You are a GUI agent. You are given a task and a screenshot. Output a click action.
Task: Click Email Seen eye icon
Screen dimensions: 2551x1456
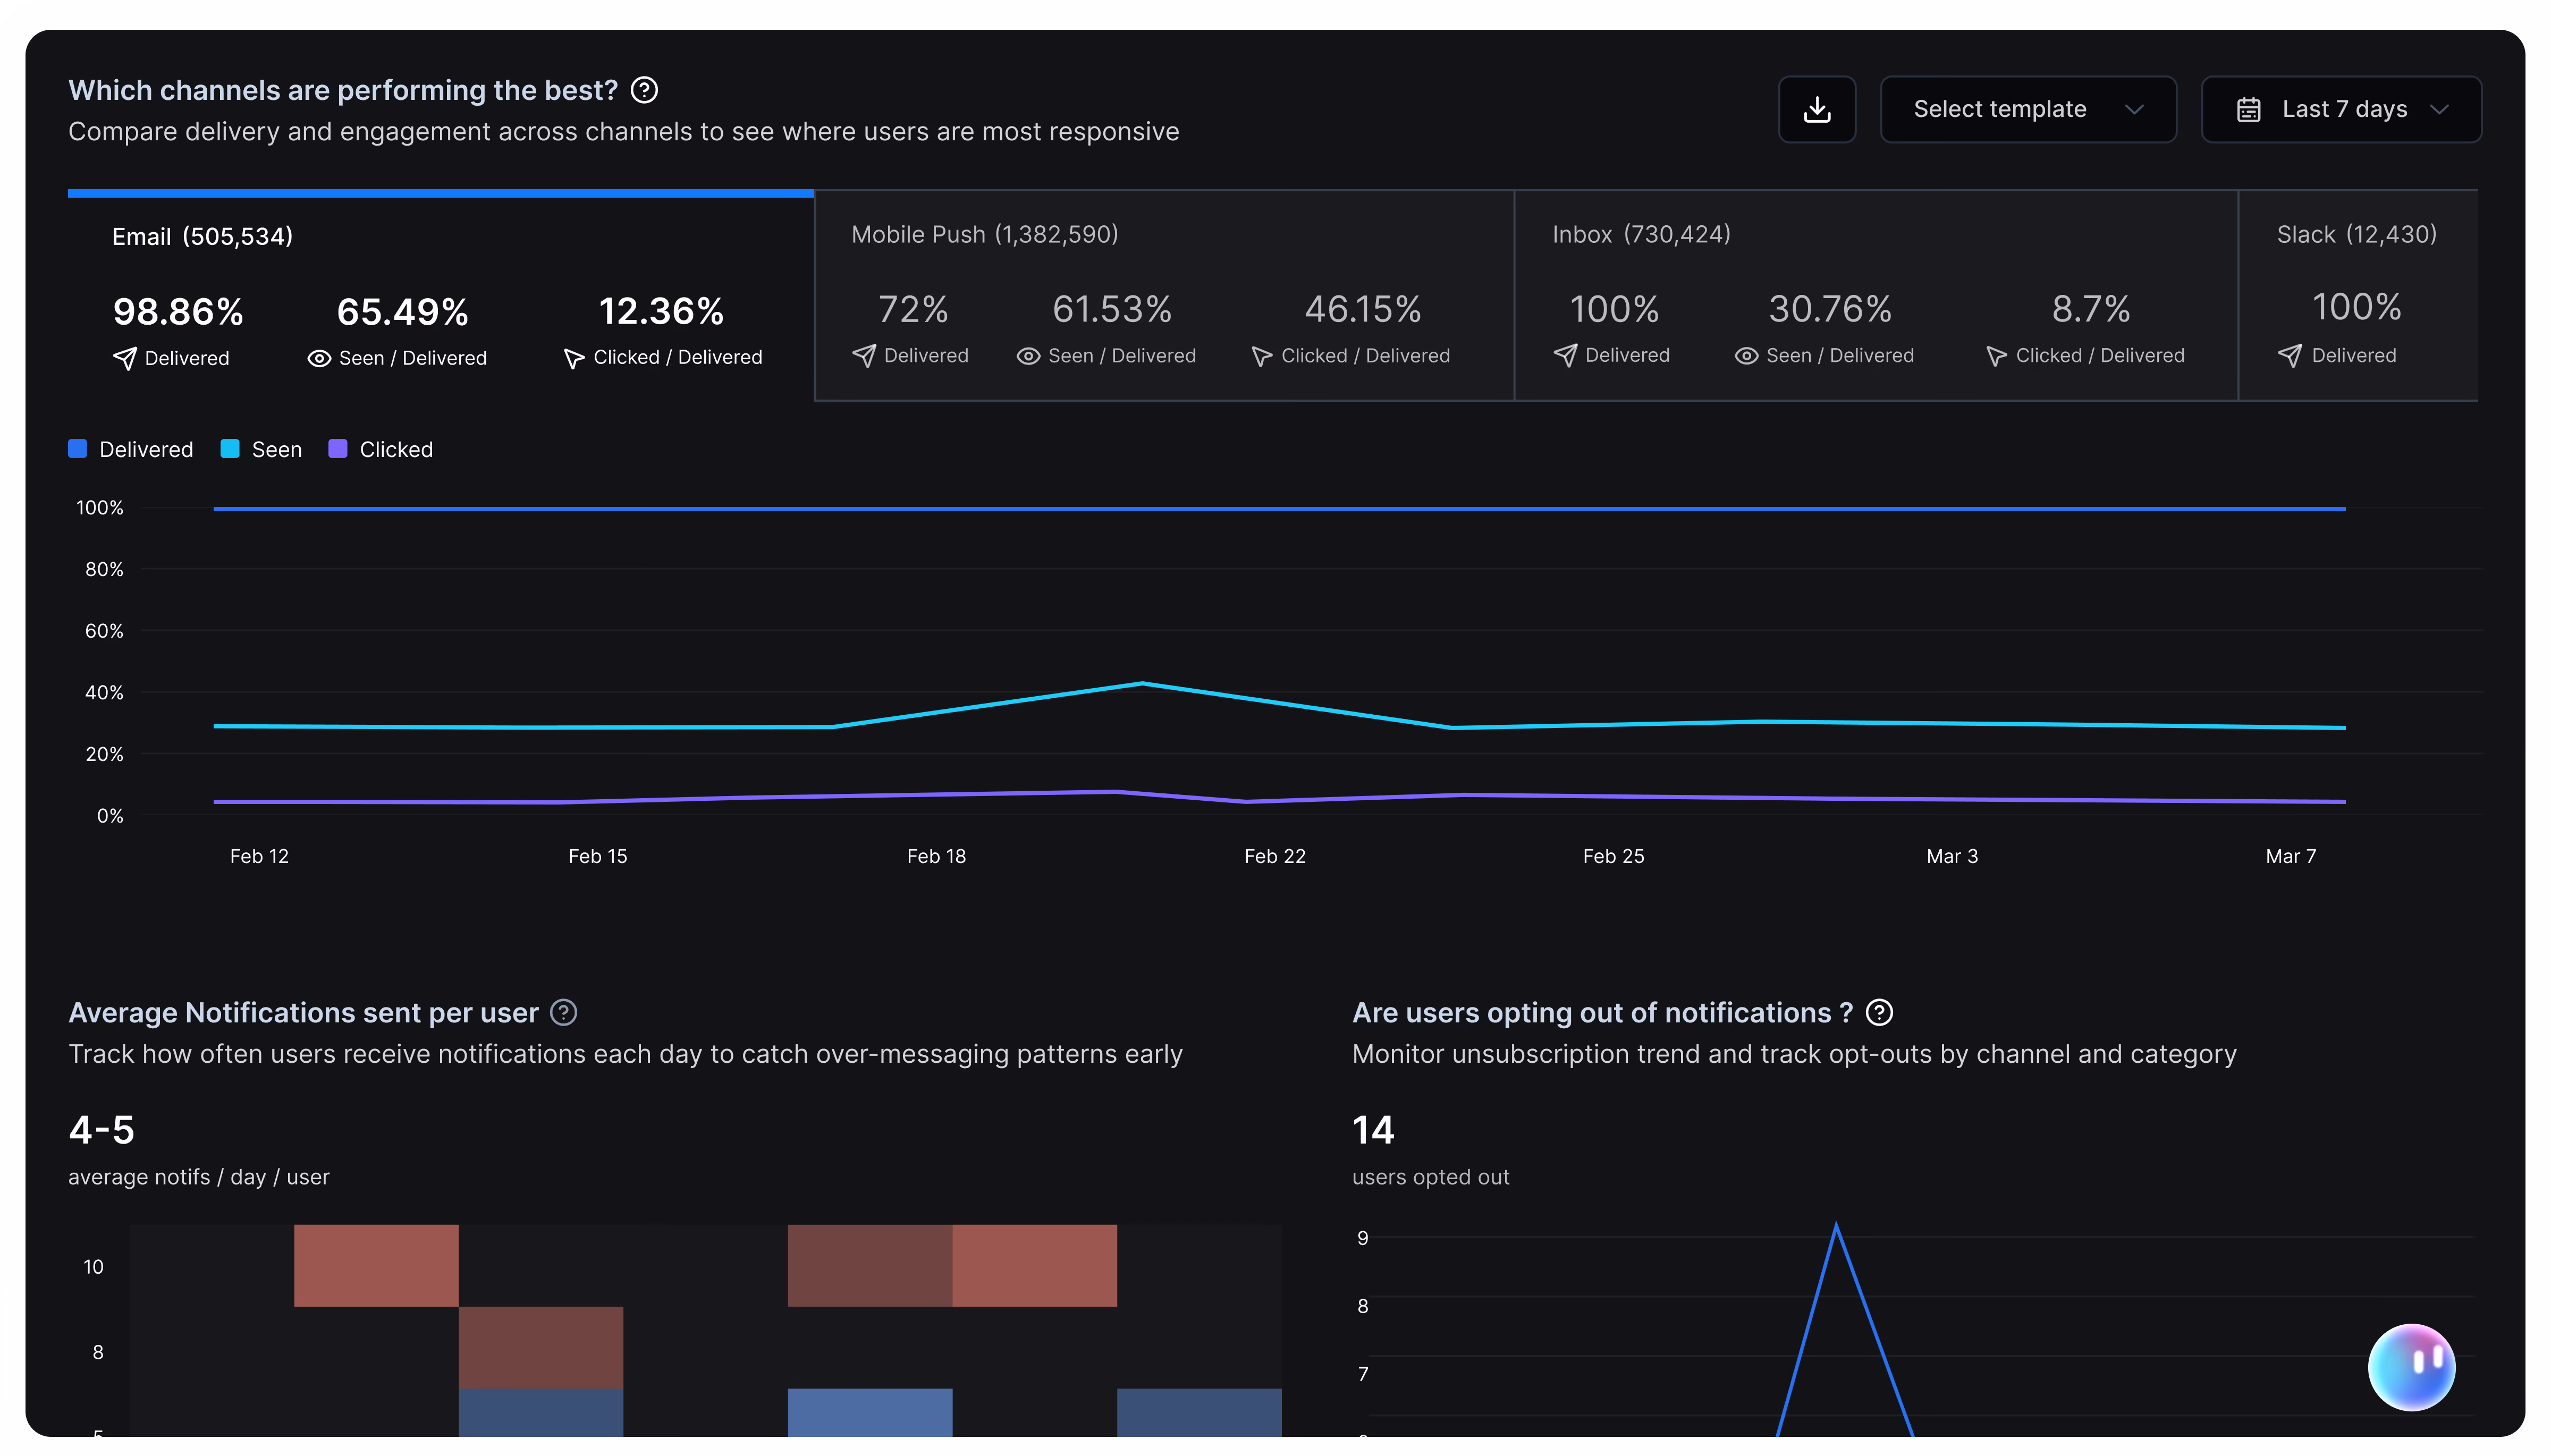[319, 358]
